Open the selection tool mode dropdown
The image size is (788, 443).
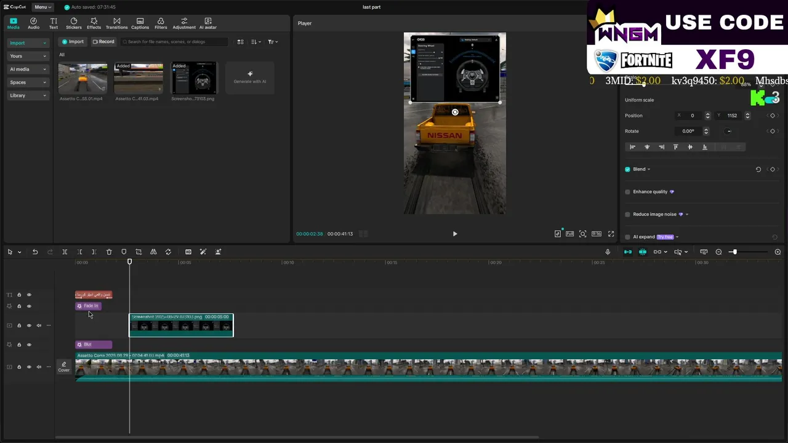(19, 252)
